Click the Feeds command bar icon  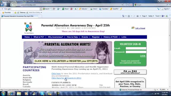tap(129, 16)
